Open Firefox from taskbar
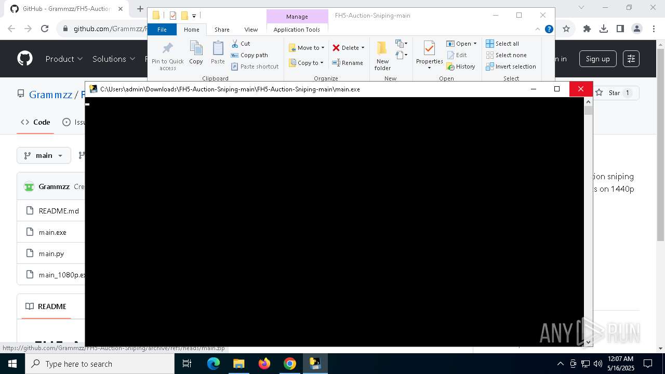The width and height of the screenshot is (665, 374). [264, 364]
